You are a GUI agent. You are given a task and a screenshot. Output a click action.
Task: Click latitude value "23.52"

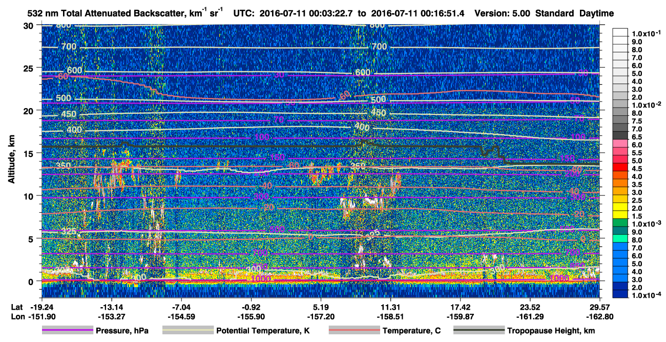tap(530, 307)
